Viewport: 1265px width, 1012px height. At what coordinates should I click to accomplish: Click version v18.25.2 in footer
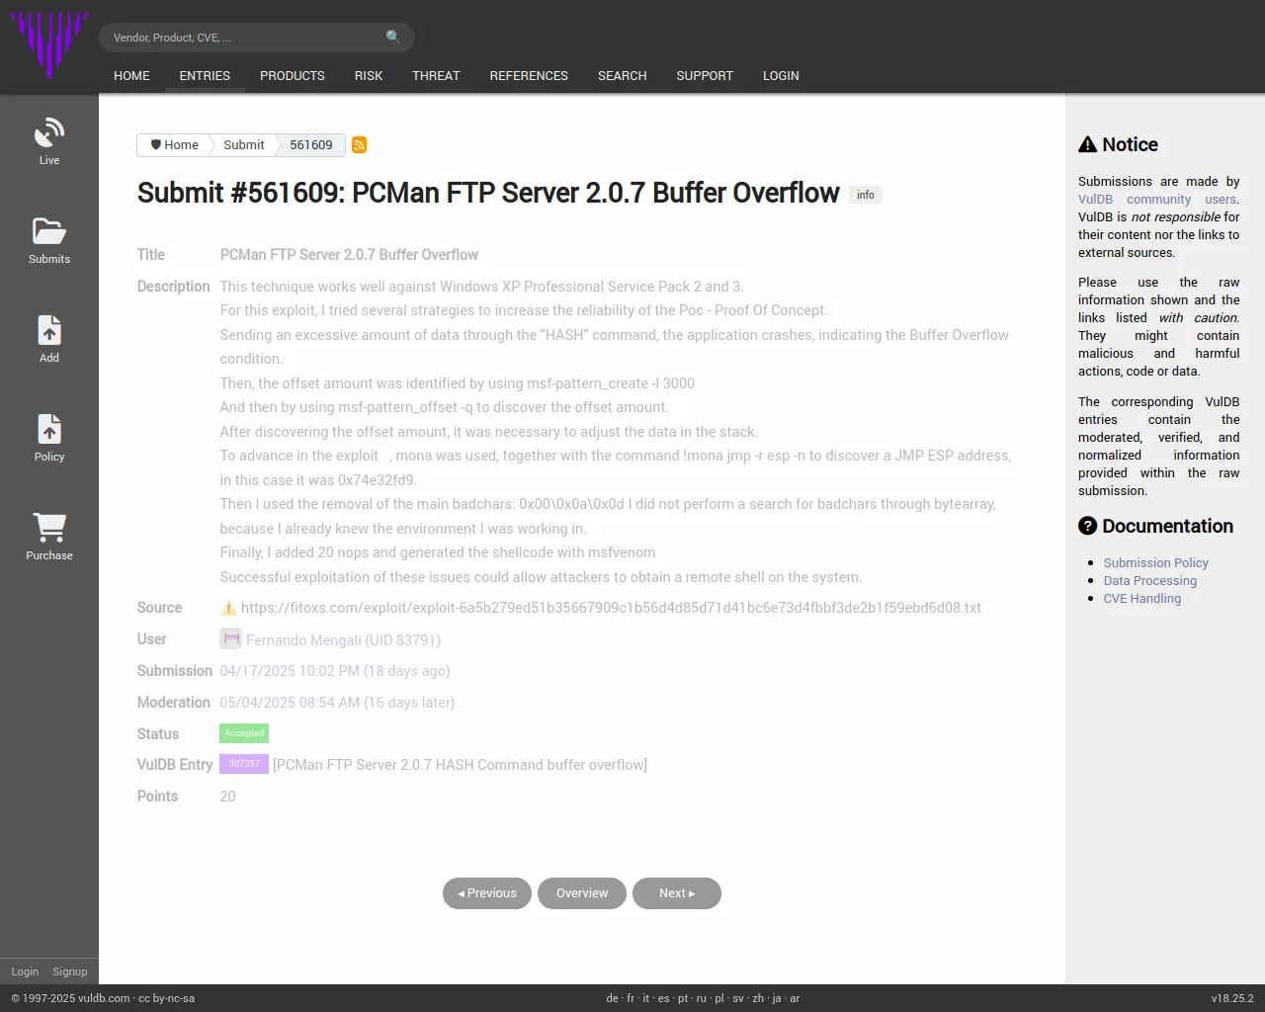[x=1232, y=998]
